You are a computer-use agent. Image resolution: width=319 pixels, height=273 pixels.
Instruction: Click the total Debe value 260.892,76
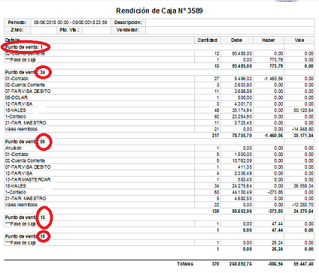pos(240,264)
